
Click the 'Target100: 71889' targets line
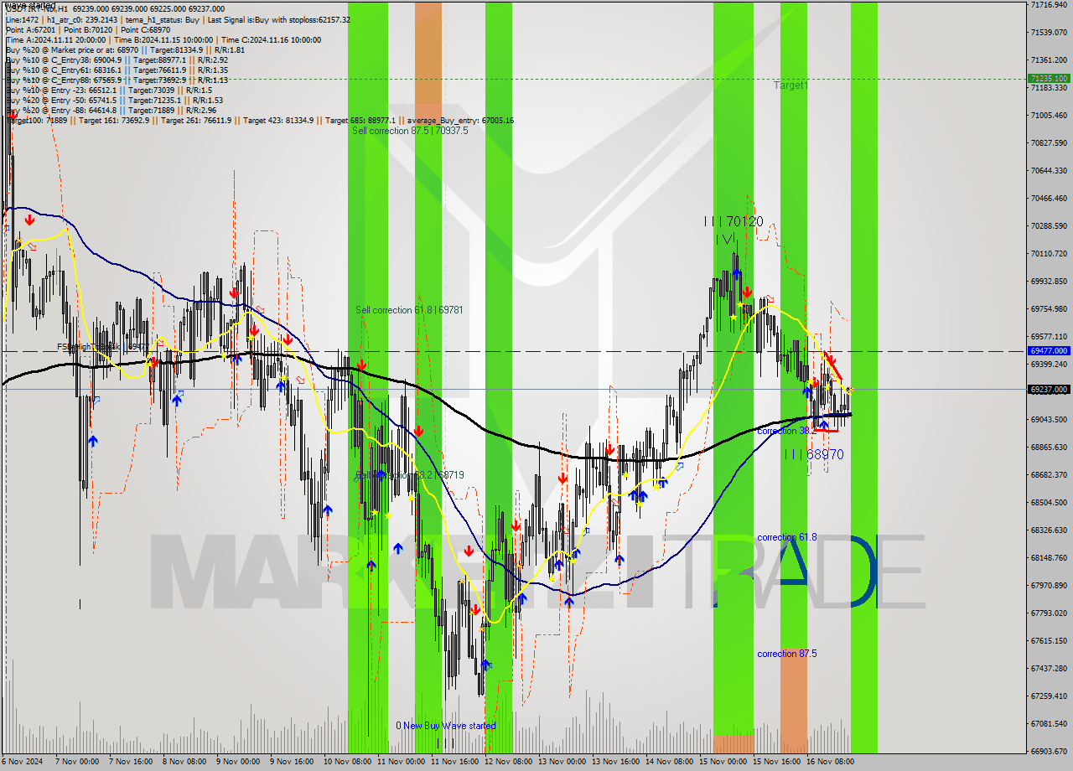260,121
